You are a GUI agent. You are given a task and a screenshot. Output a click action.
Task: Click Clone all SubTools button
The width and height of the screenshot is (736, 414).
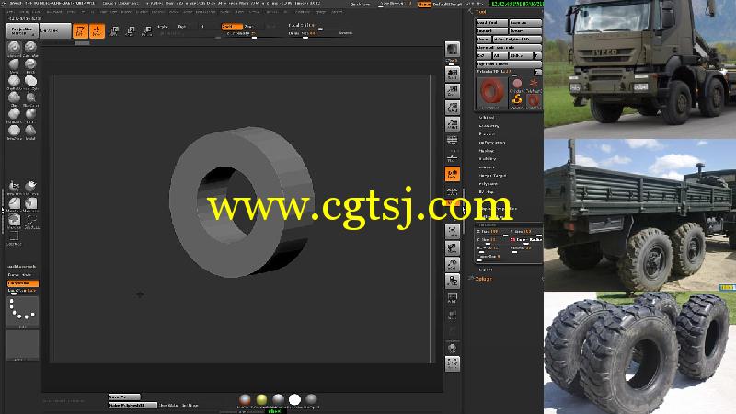point(510,48)
